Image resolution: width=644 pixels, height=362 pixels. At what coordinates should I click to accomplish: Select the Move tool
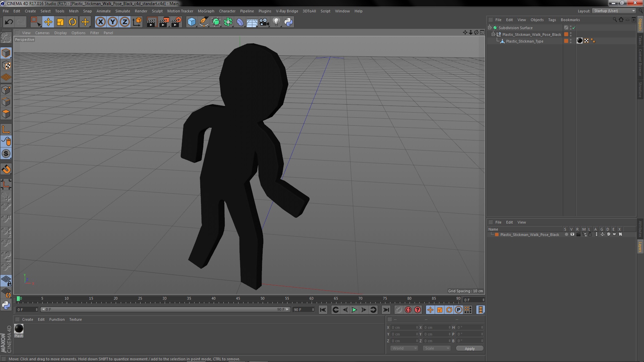tap(48, 22)
